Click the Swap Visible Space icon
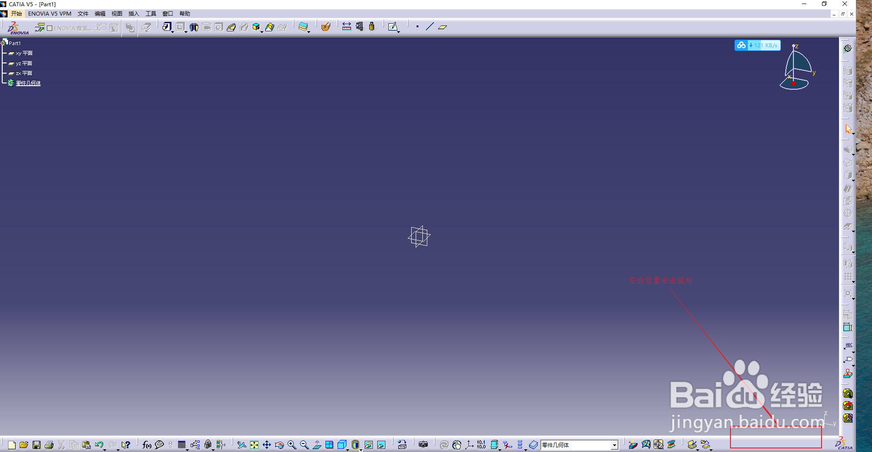The width and height of the screenshot is (872, 452). (x=381, y=445)
